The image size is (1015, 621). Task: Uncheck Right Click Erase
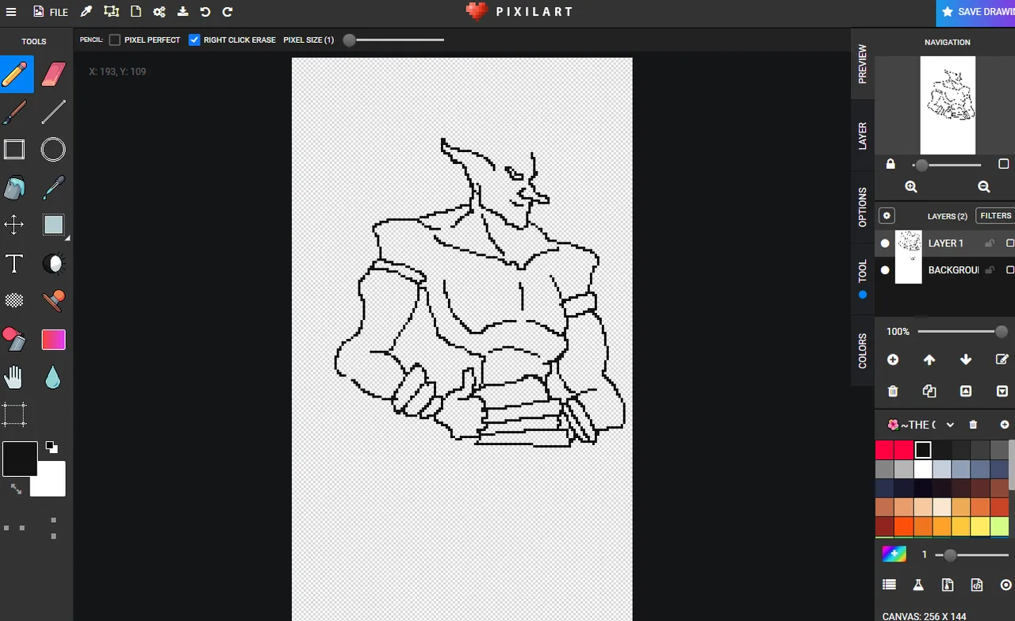194,40
